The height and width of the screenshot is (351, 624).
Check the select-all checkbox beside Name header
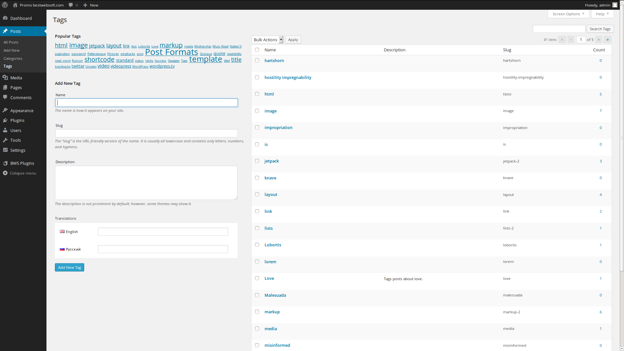coord(257,50)
